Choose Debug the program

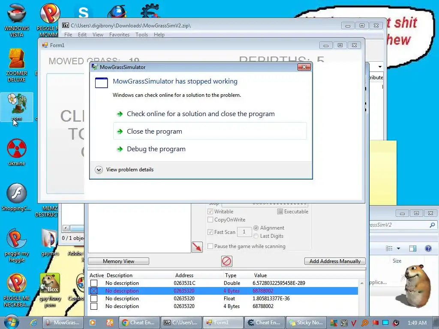coord(210,149)
